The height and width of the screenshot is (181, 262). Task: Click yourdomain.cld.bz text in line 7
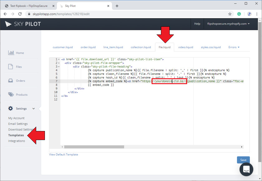[169, 81]
